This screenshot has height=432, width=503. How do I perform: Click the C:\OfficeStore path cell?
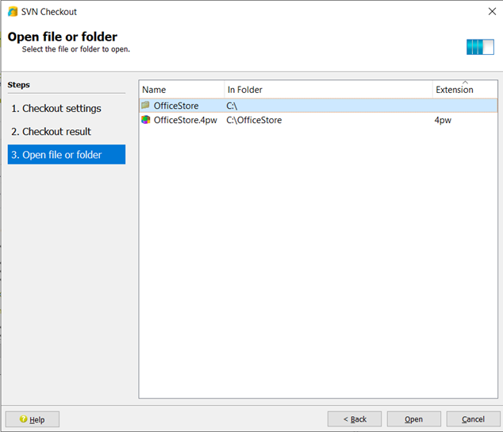pos(254,120)
